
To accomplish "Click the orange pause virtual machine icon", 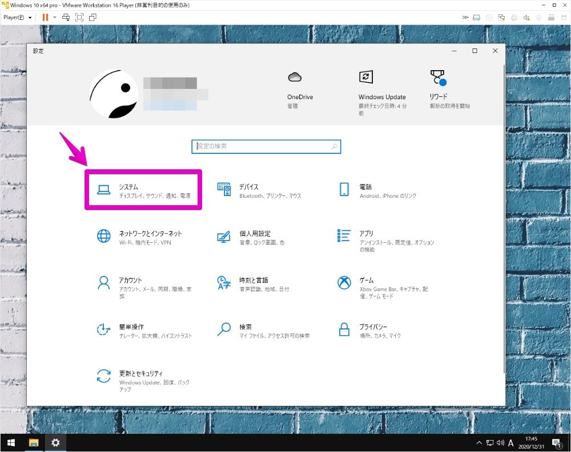I will pyautogui.click(x=45, y=18).
